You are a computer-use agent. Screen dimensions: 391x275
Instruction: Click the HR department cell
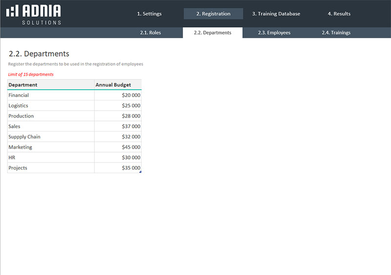tap(50, 157)
